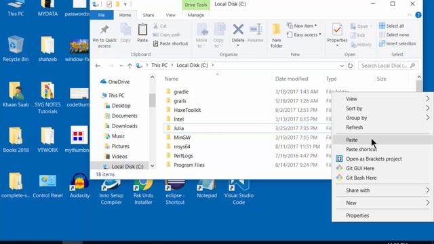Select Local Disk (C:) in navigation pane

point(123,167)
